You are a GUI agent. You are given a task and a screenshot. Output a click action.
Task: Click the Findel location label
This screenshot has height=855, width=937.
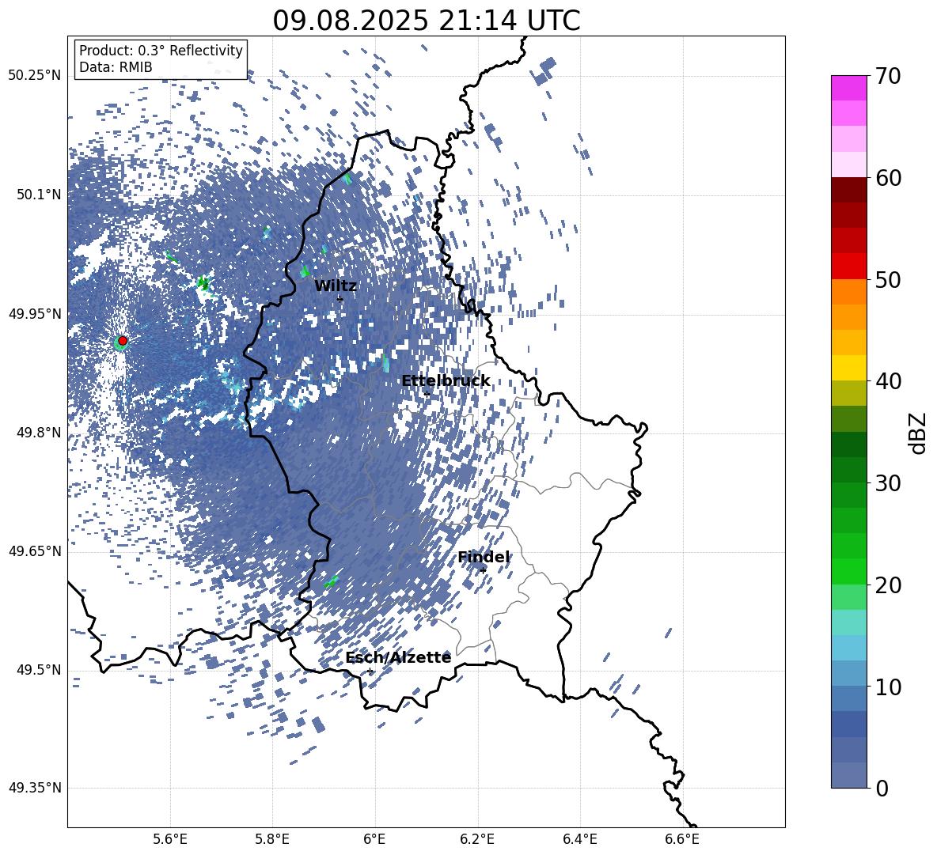[x=484, y=557]
